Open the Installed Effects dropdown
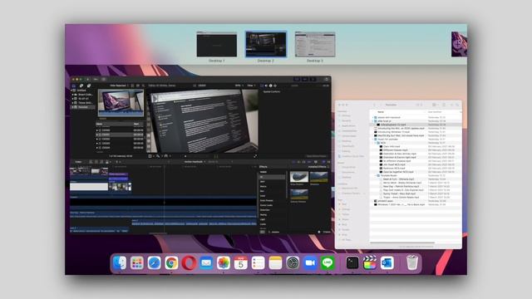Image resolution: width=532 pixels, height=299 pixels. coord(318,167)
